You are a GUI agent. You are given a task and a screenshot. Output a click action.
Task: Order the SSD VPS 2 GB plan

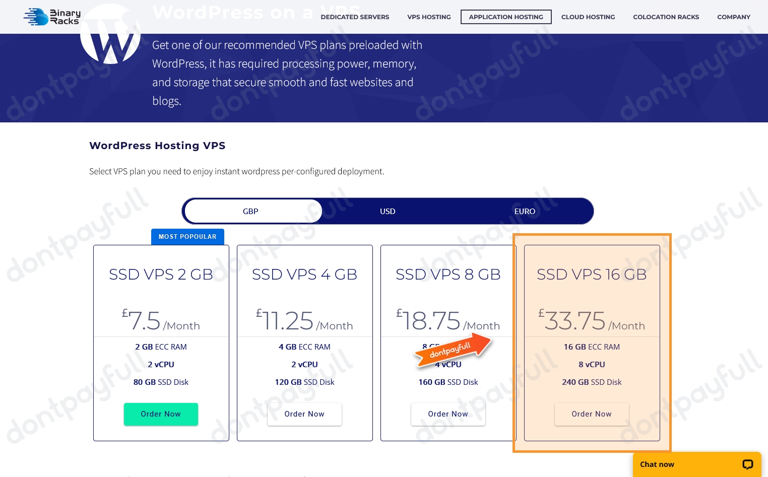tap(161, 414)
